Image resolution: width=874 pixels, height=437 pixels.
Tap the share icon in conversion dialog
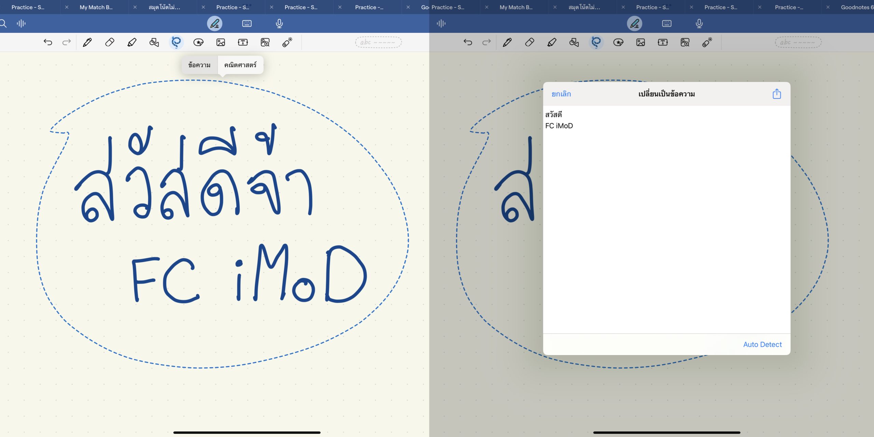coord(776,94)
